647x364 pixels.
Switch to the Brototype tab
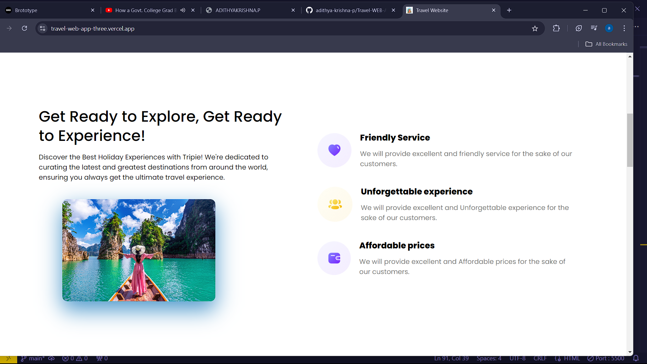coord(47,10)
